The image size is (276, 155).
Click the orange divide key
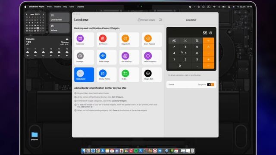click(x=208, y=40)
